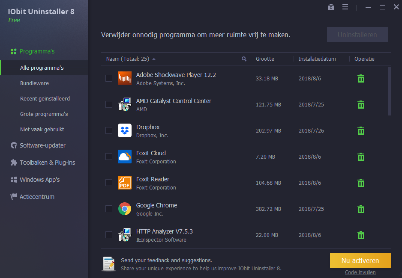Minimize the IObit Uninstaller window
The width and height of the screenshot is (402, 278).
369,7
